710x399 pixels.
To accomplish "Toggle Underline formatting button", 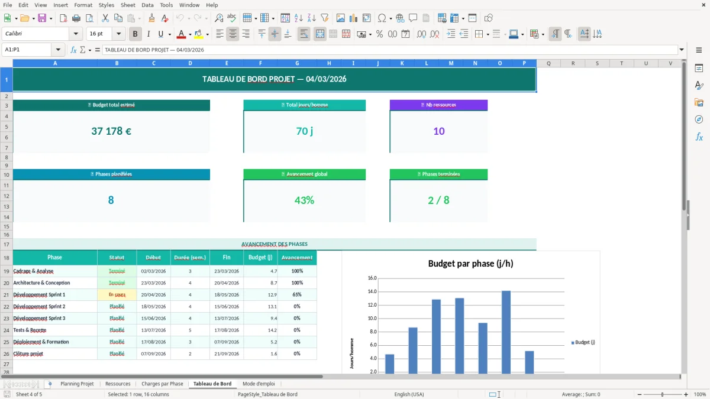I will point(161,34).
